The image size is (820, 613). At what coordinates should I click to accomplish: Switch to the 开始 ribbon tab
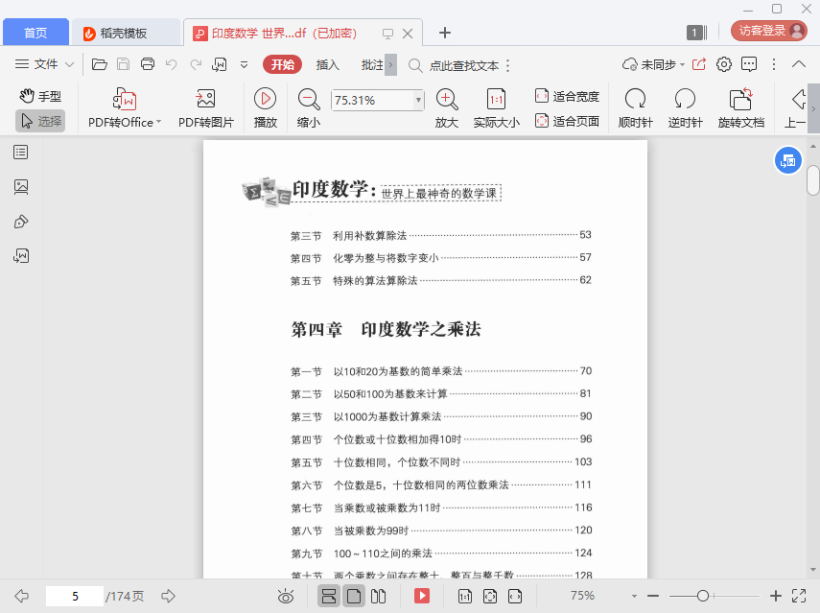point(282,64)
